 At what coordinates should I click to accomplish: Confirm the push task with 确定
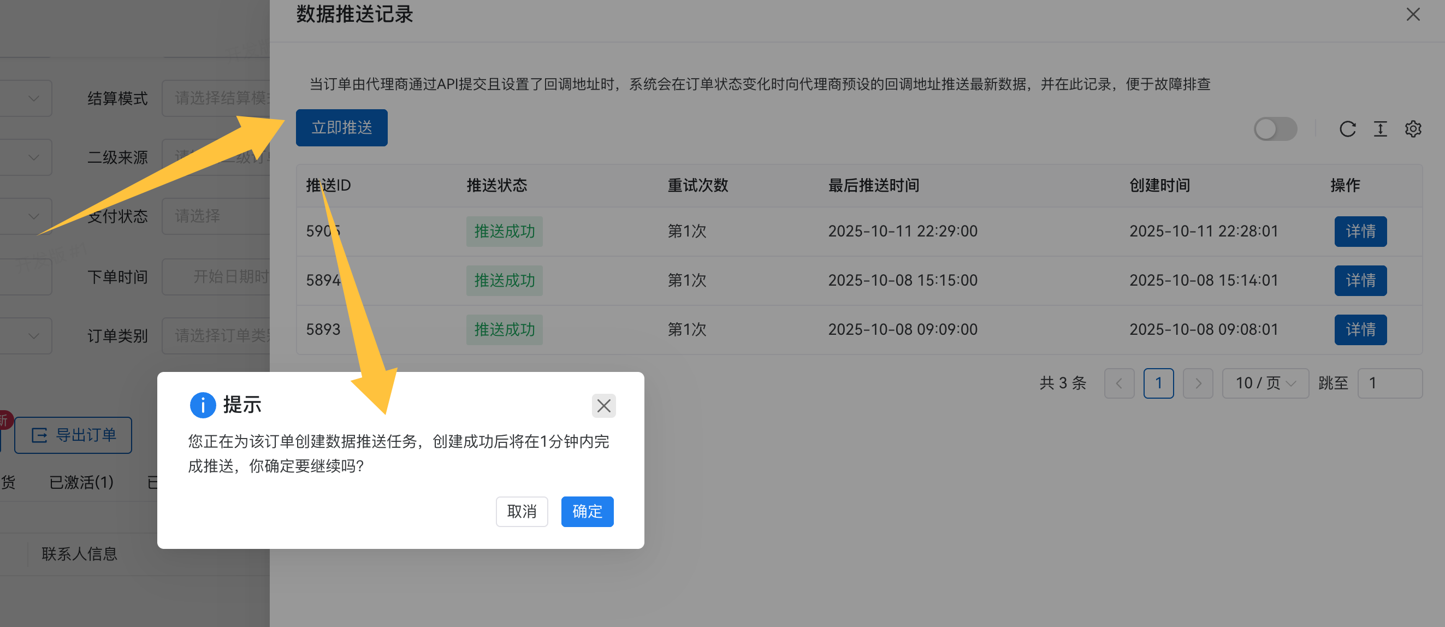pyautogui.click(x=587, y=511)
